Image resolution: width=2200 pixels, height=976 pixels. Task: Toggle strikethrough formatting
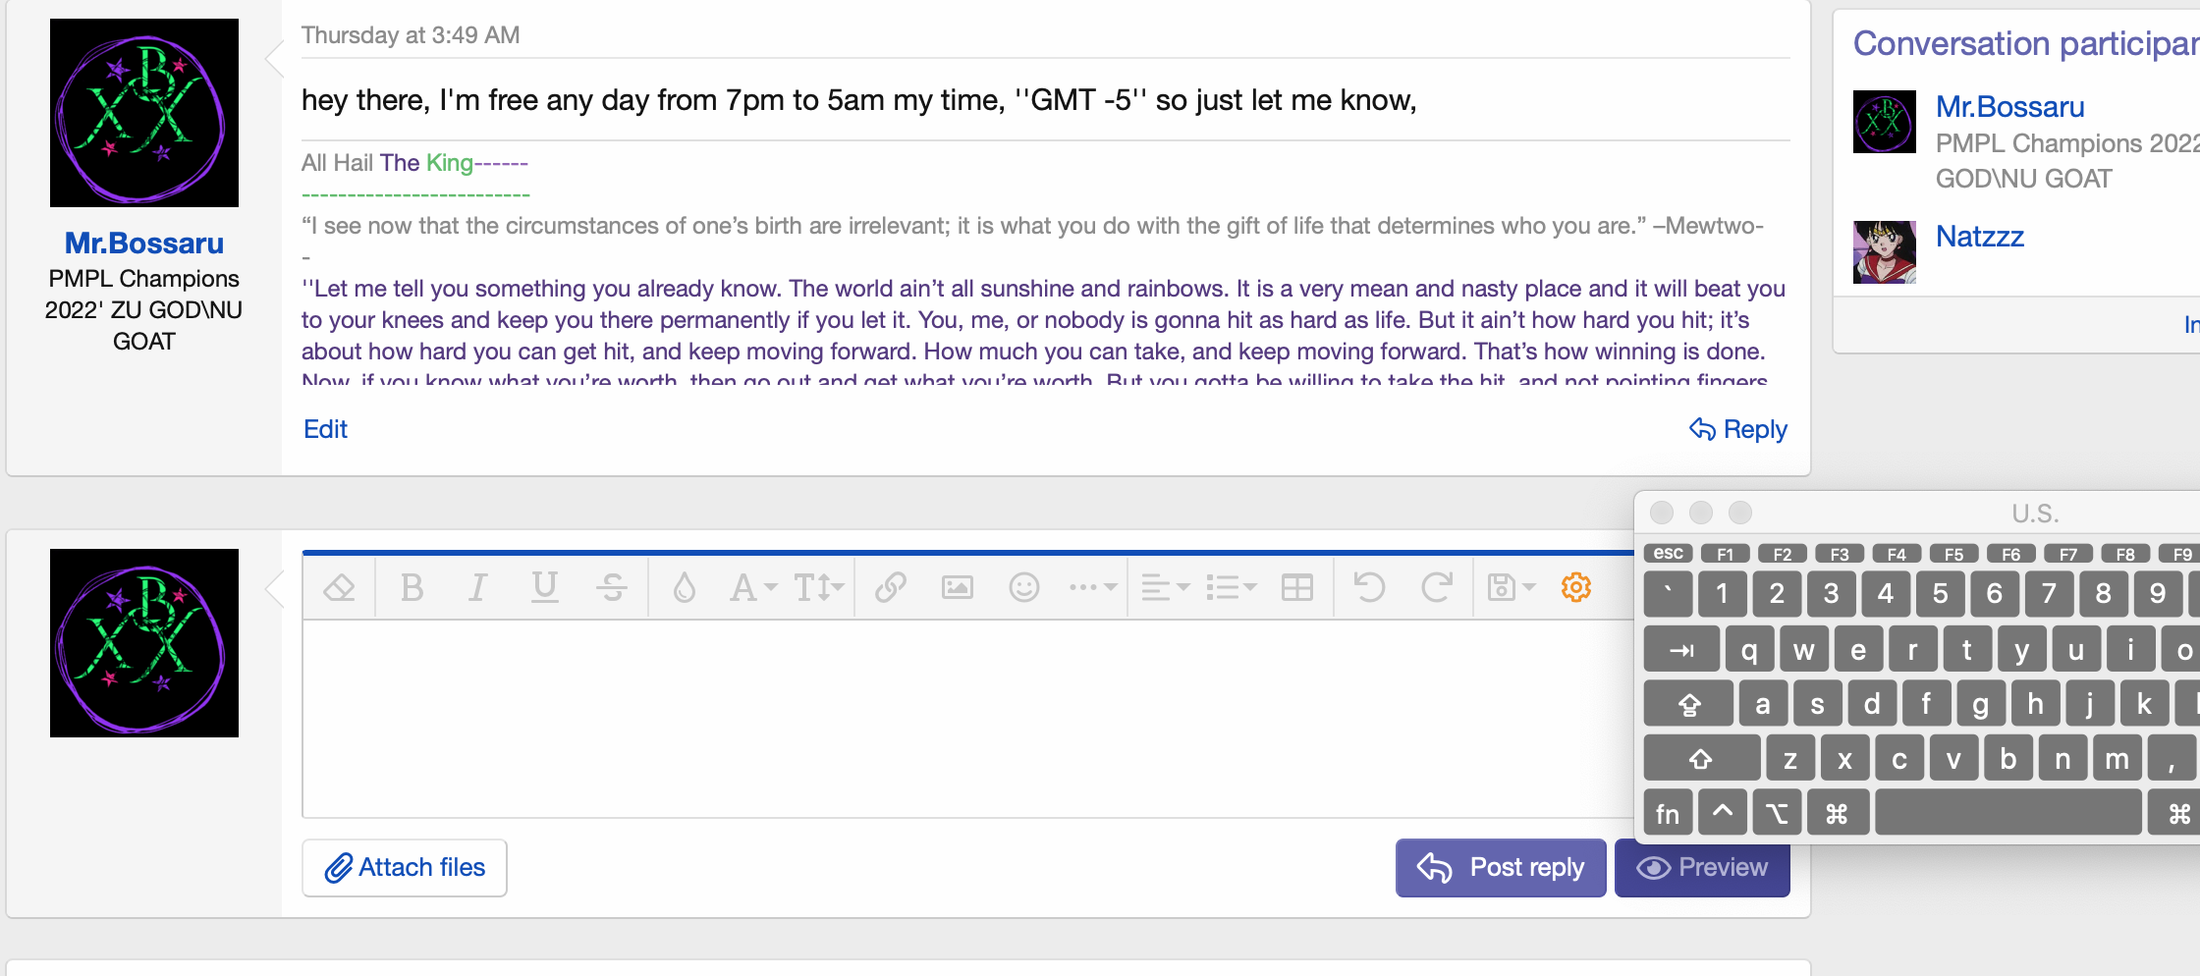(x=612, y=587)
